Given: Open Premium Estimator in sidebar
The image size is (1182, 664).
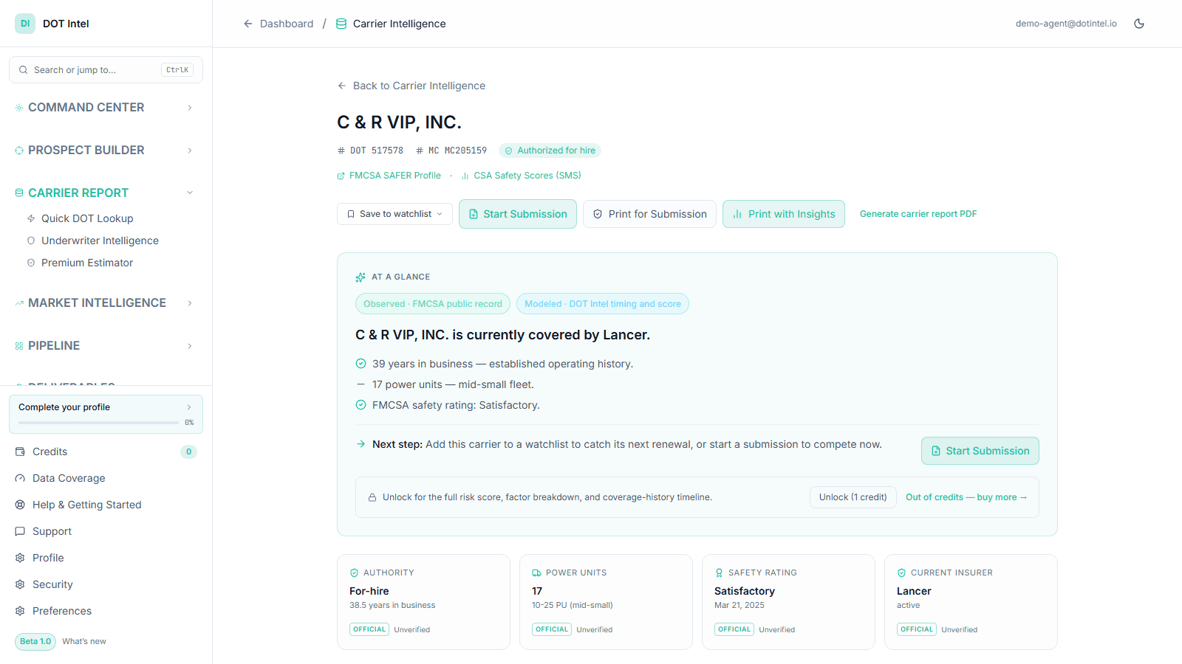Looking at the screenshot, I should click(x=87, y=263).
